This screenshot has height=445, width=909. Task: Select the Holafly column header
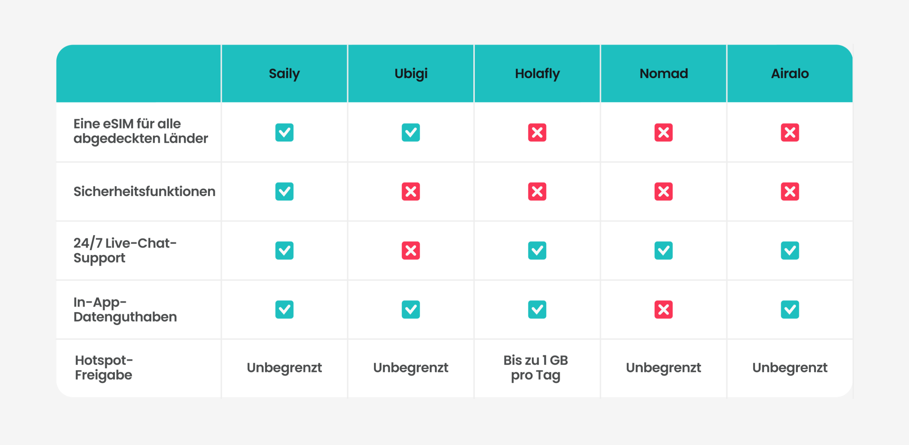point(537,74)
